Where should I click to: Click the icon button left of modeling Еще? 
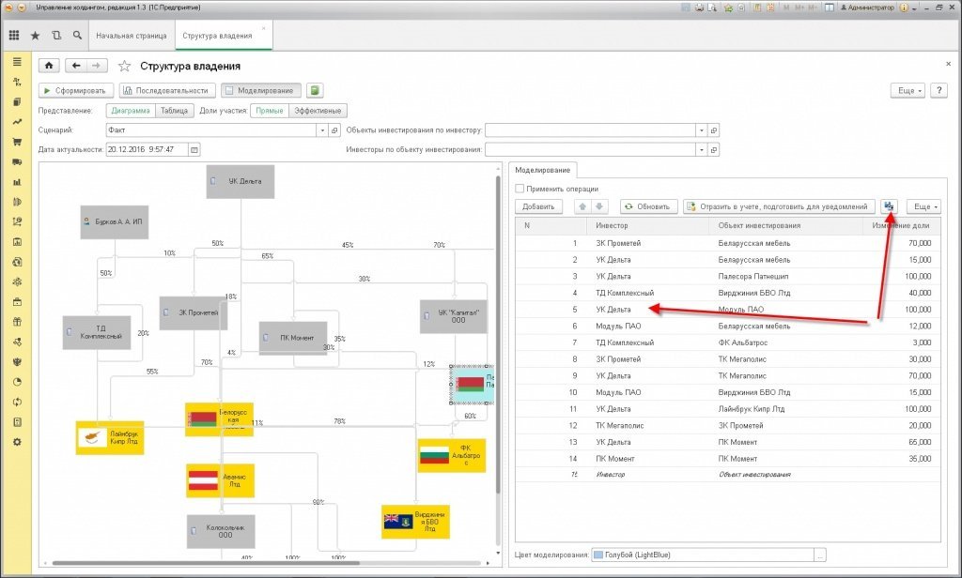pos(889,207)
